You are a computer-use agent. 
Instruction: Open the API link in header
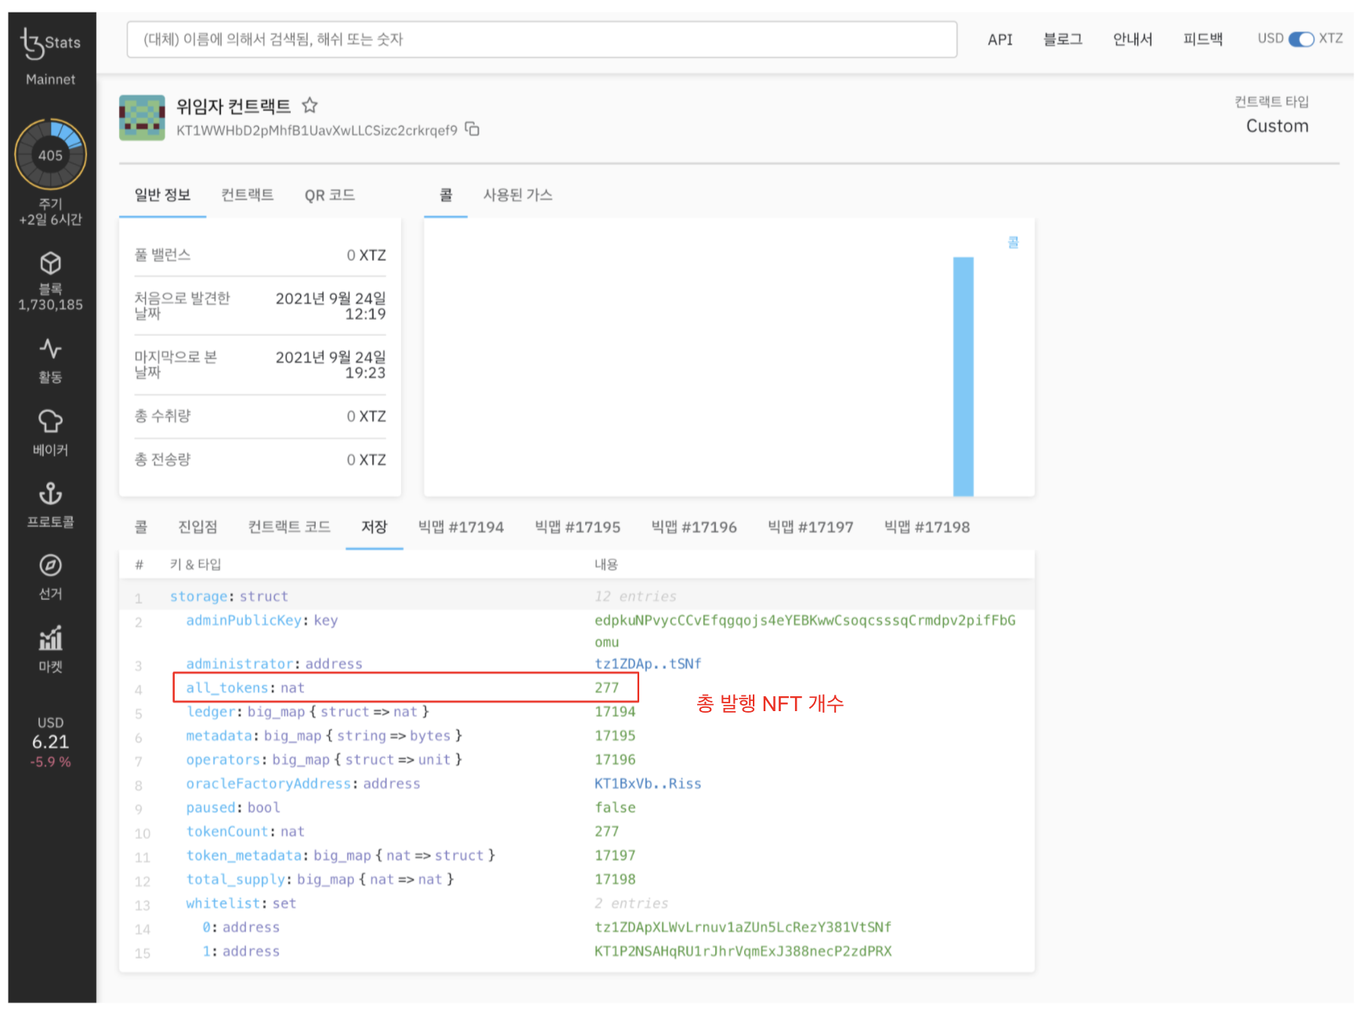[1000, 39]
